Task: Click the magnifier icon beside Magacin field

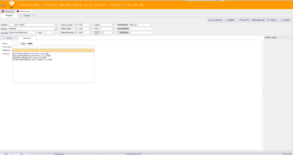Action: click(56, 29)
